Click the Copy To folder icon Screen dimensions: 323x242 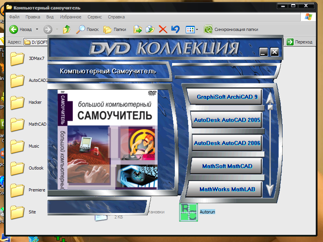point(150,29)
